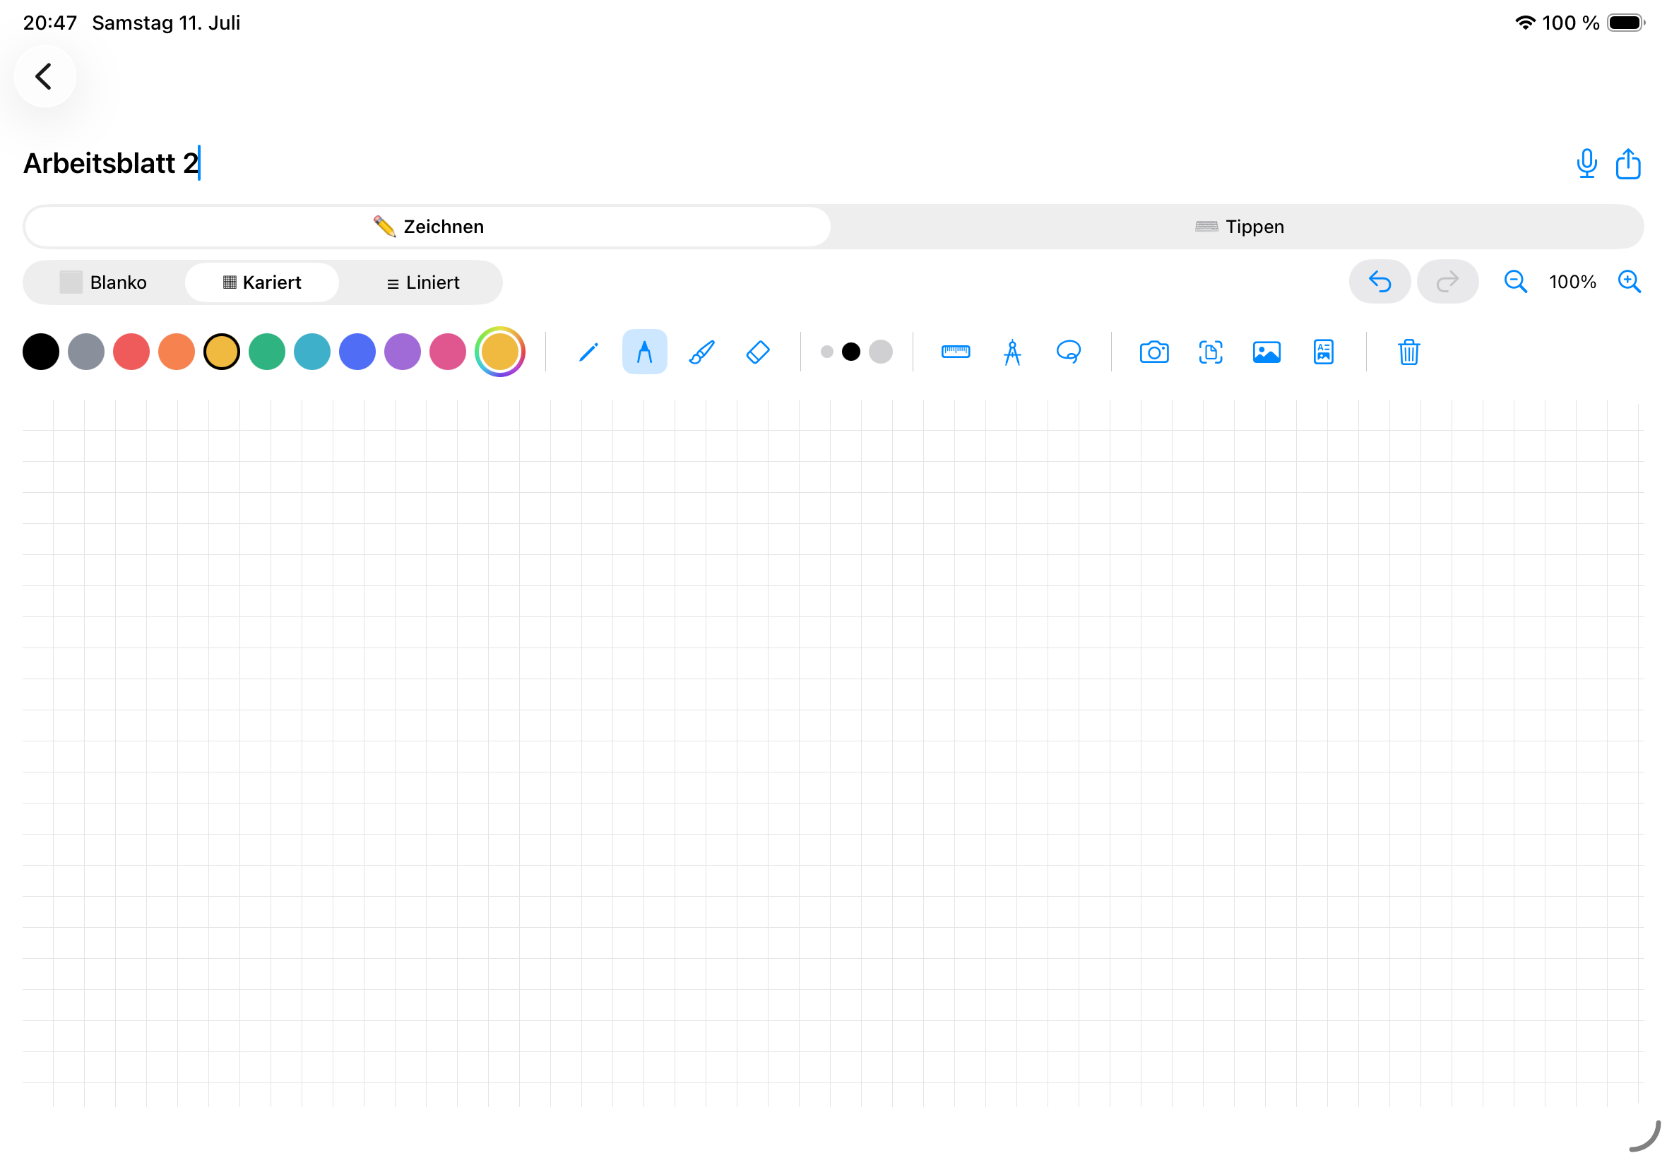Image resolution: width=1667 pixels, height=1158 pixels.
Task: Select the paintbrush tool
Action: (x=701, y=352)
